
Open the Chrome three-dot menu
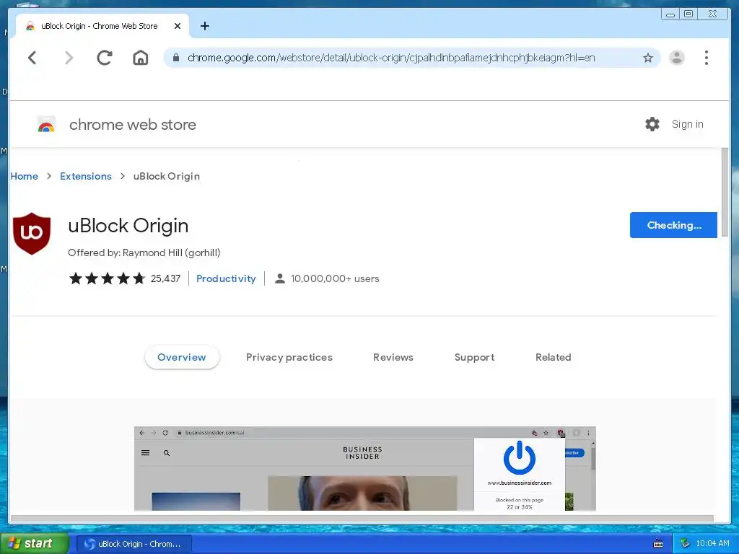tap(706, 58)
